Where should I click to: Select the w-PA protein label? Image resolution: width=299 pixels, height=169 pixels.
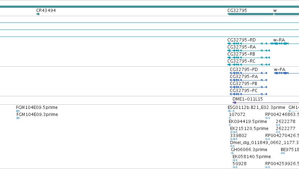point(280,70)
